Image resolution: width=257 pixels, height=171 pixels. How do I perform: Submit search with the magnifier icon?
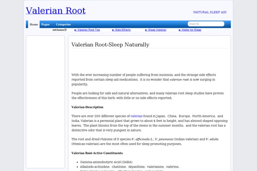point(228,24)
